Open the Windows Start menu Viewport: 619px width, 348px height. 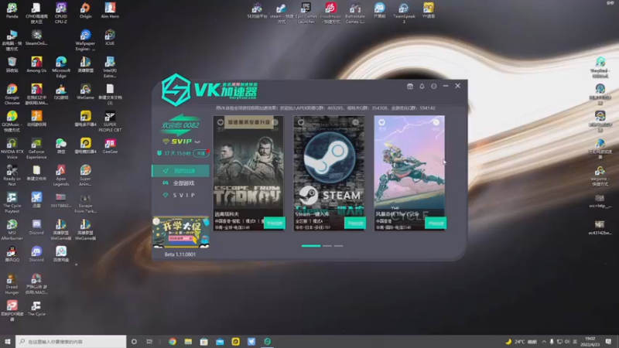7,342
